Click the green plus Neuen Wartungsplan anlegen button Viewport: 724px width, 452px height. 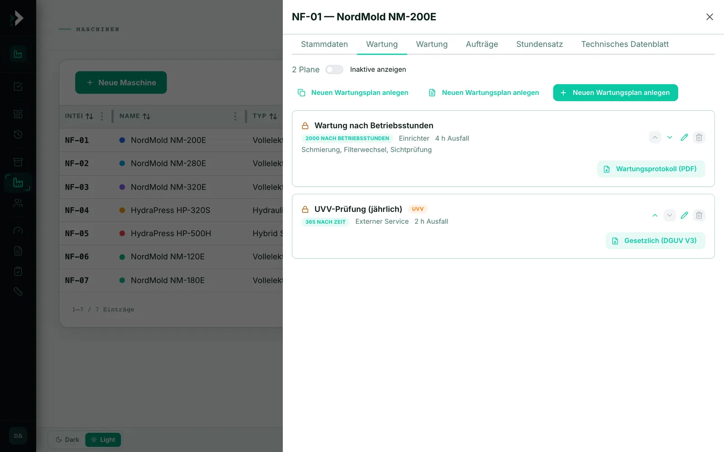pos(615,93)
